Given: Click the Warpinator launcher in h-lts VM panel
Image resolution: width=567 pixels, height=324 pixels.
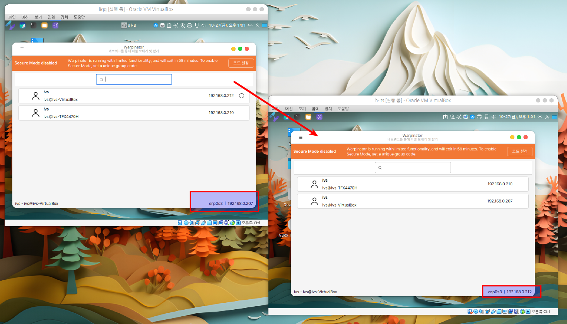Looking at the screenshot, I should 319,117.
